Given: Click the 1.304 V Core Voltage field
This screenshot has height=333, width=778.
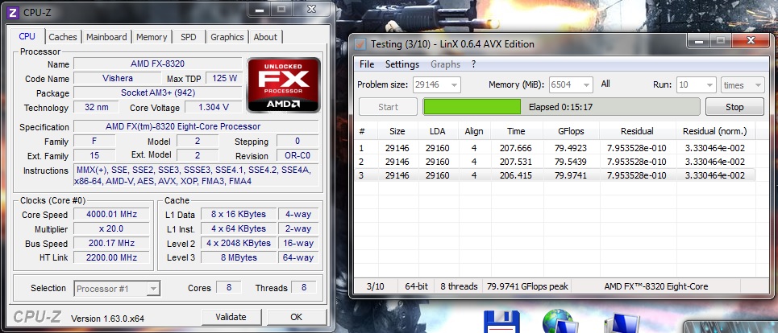Looking at the screenshot, I should coord(214,107).
